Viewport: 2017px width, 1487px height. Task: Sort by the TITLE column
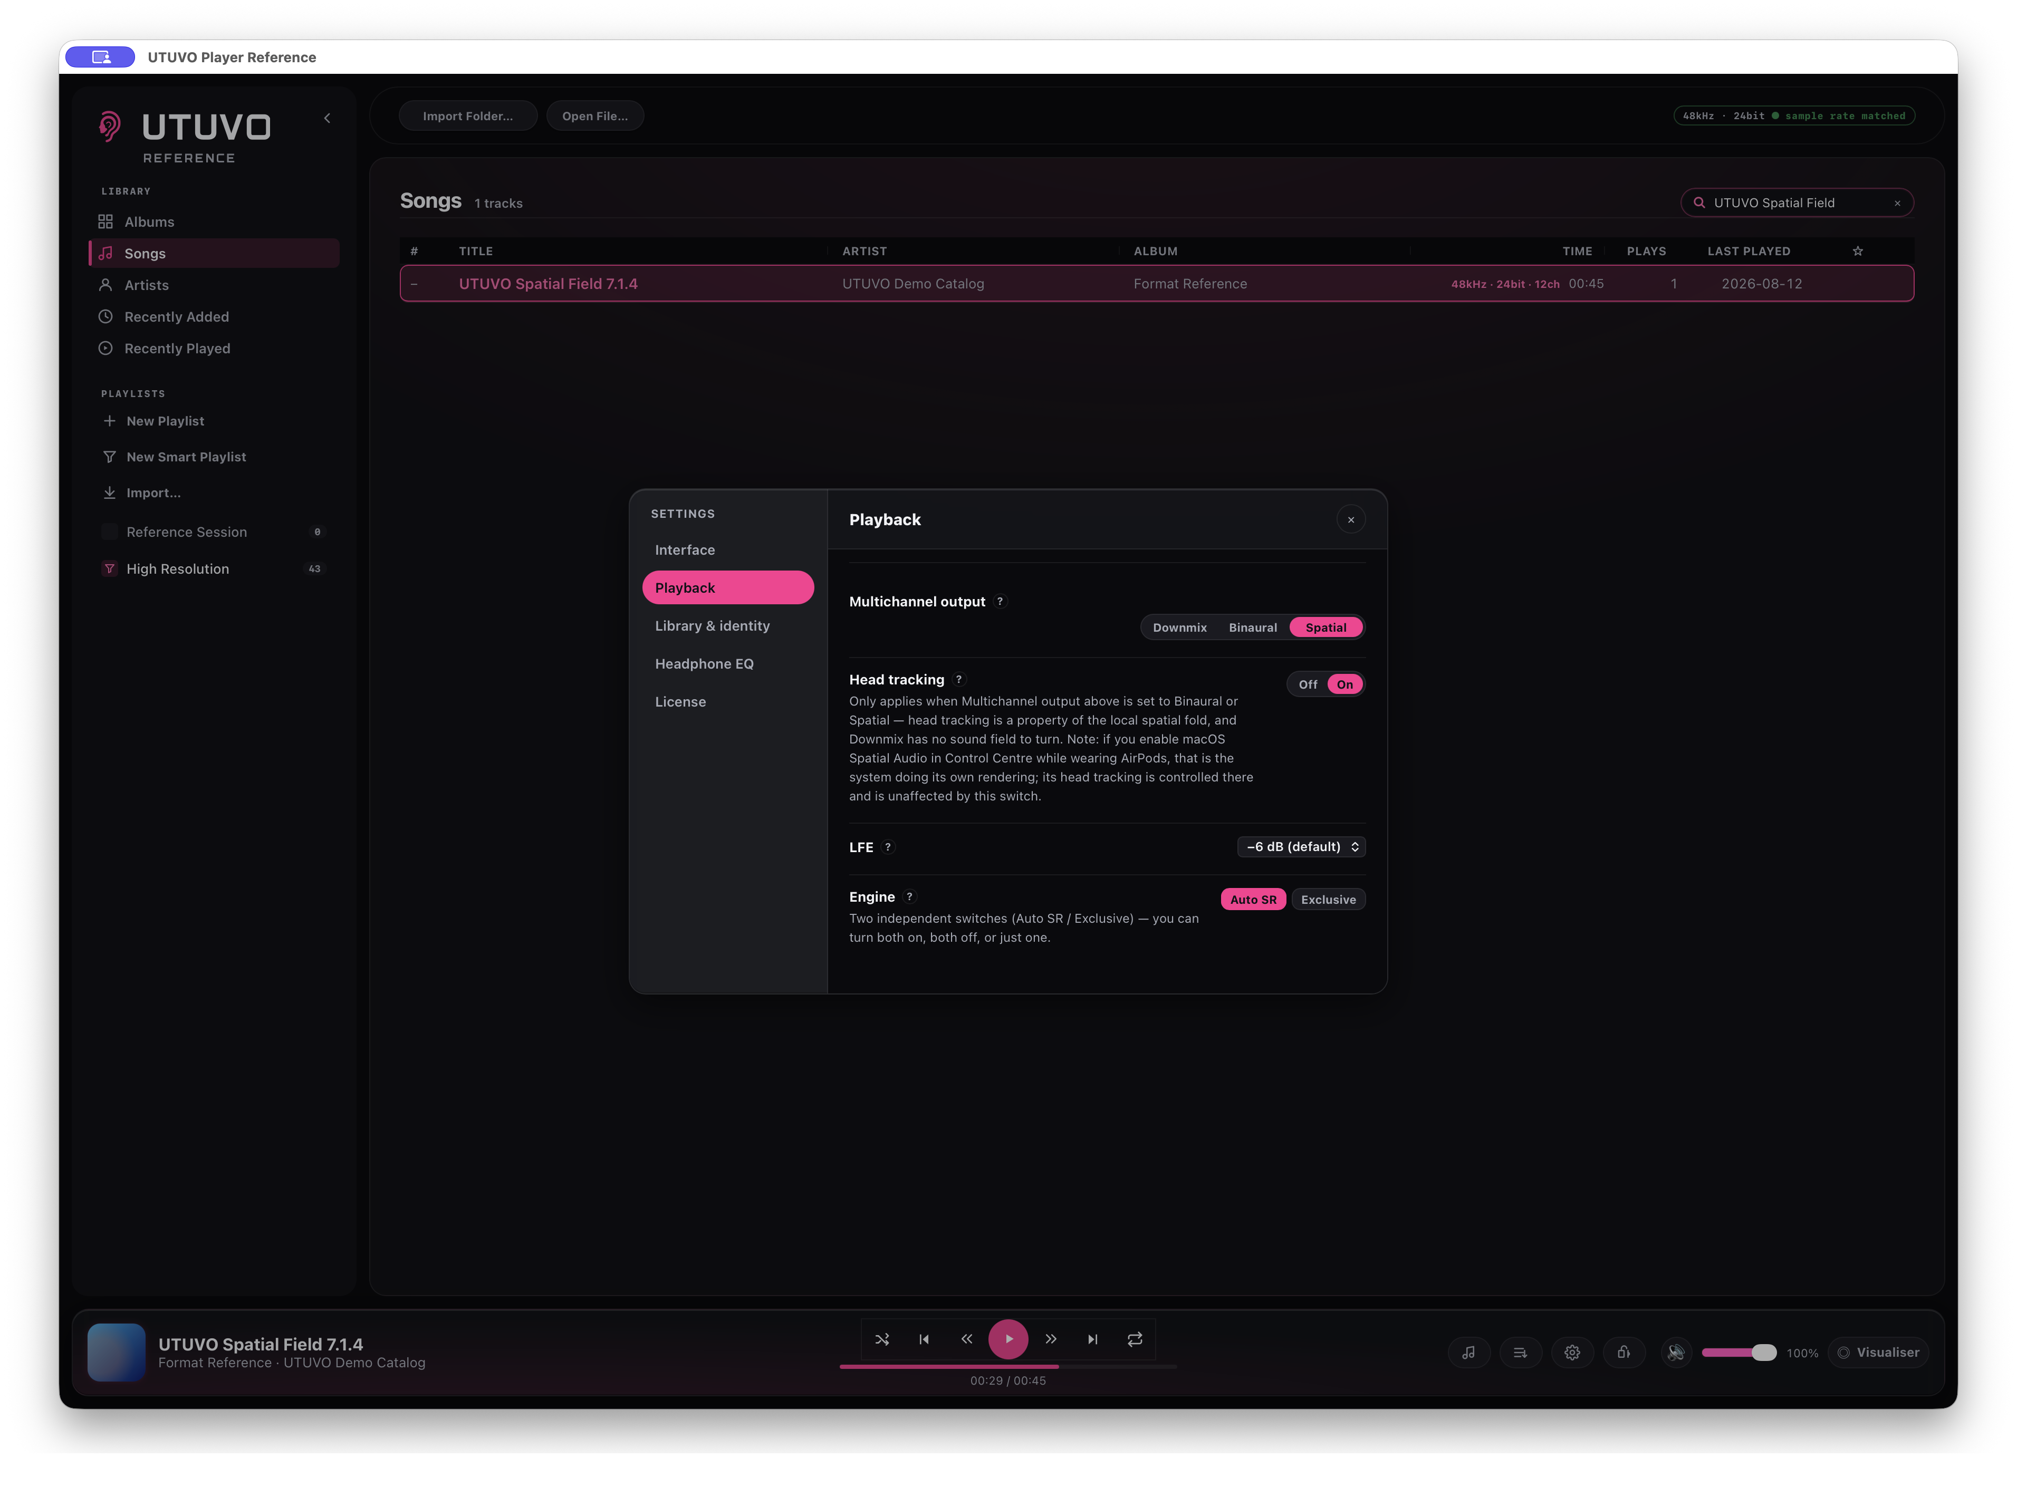click(x=476, y=251)
